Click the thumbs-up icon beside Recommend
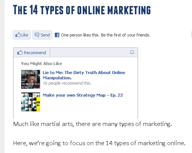This screenshot has width=192, height=153. (20, 53)
